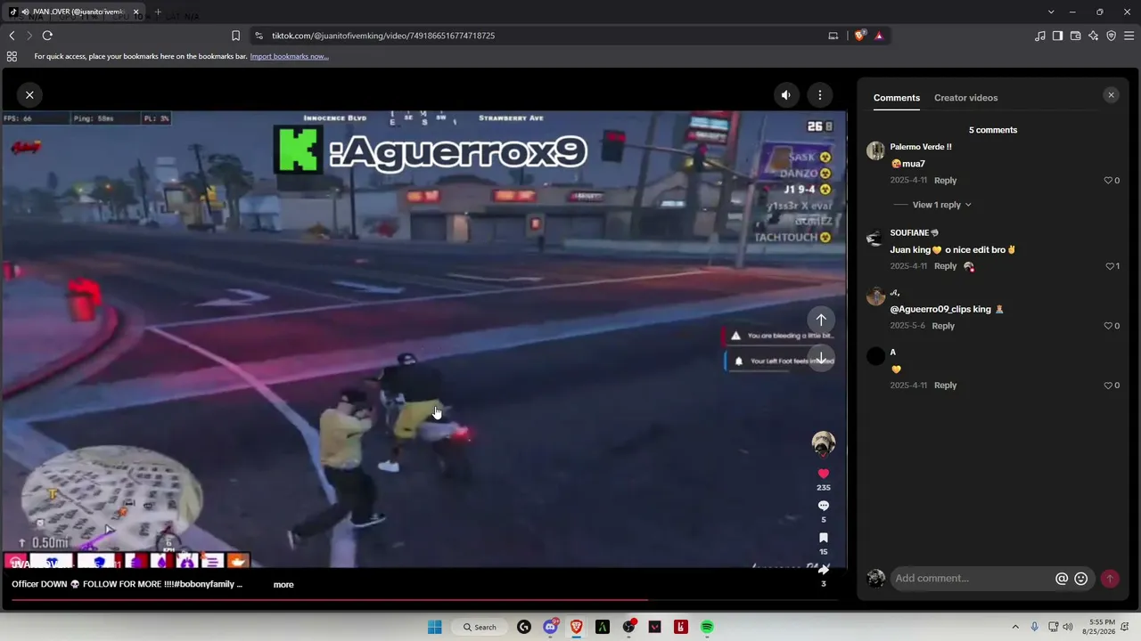
Task: Open Spotify from the taskbar
Action: [x=707, y=627]
